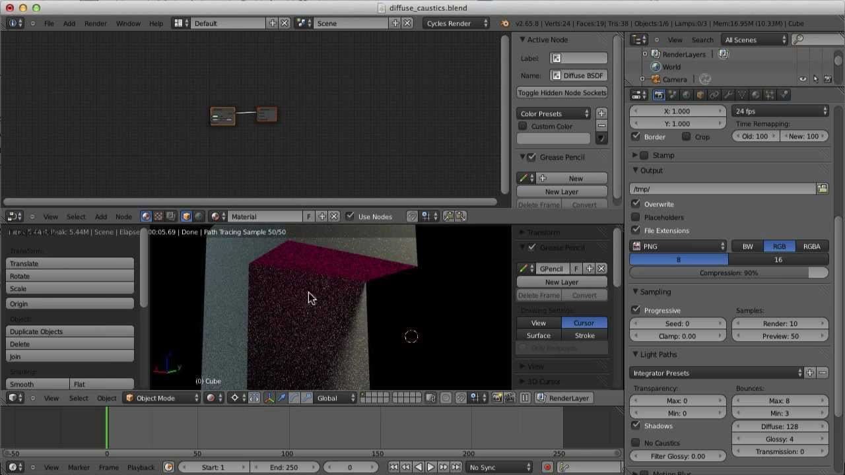Viewport: 845px width, 475px height.
Task: Open the Object properties tab (orange cube)
Action: (x=700, y=95)
